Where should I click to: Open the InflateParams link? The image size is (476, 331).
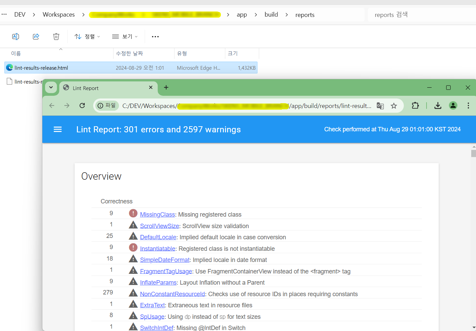coord(158,283)
